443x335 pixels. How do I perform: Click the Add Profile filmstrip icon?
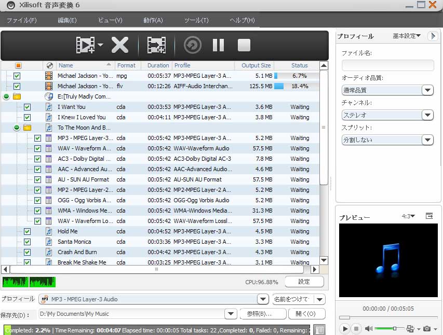[x=156, y=45]
